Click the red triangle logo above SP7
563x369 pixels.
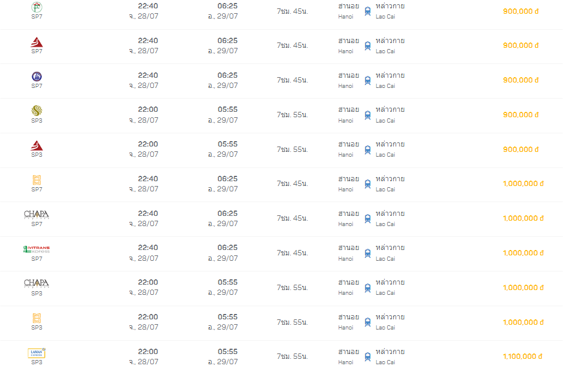tap(36, 42)
